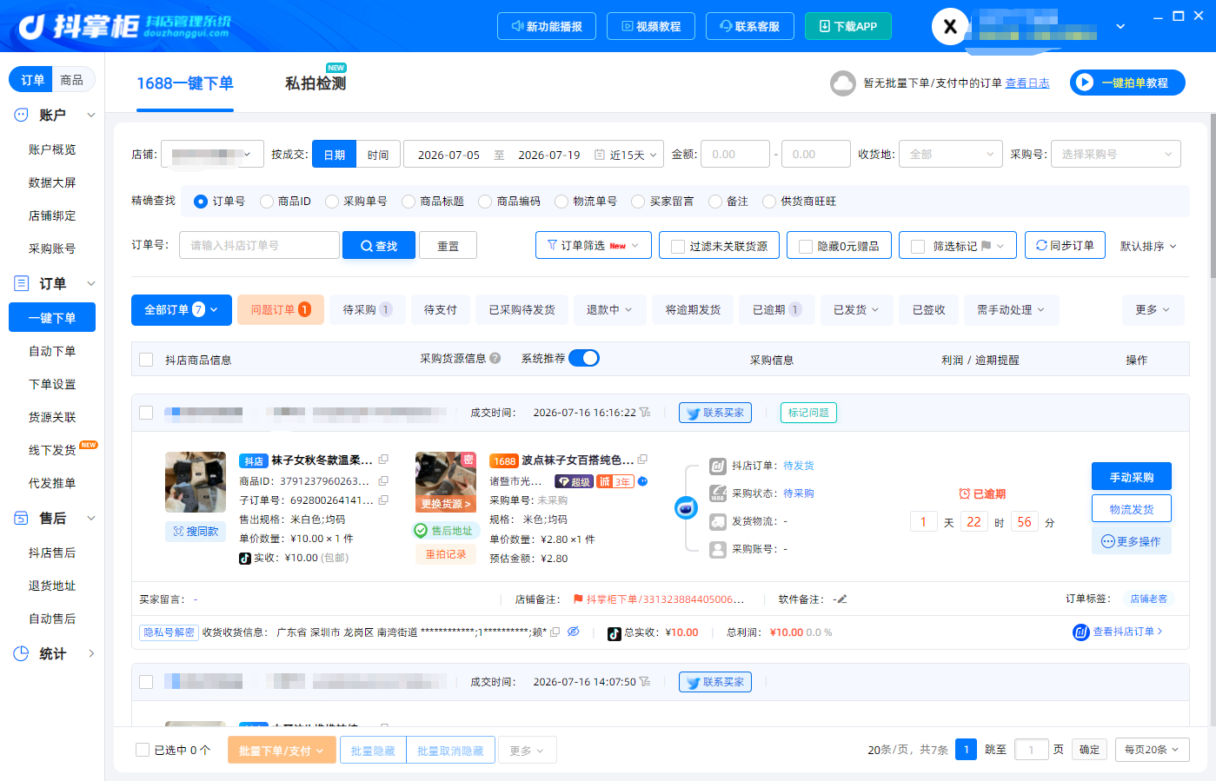Select the 物流单号 radio option
The height and width of the screenshot is (781, 1216).
[561, 202]
